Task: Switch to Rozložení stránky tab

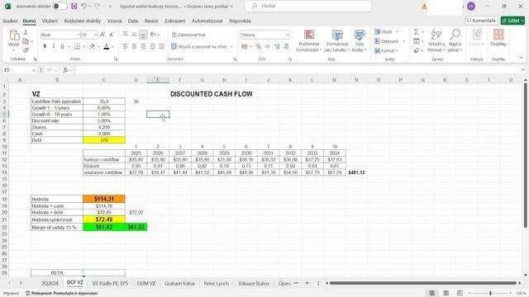Action: point(83,21)
